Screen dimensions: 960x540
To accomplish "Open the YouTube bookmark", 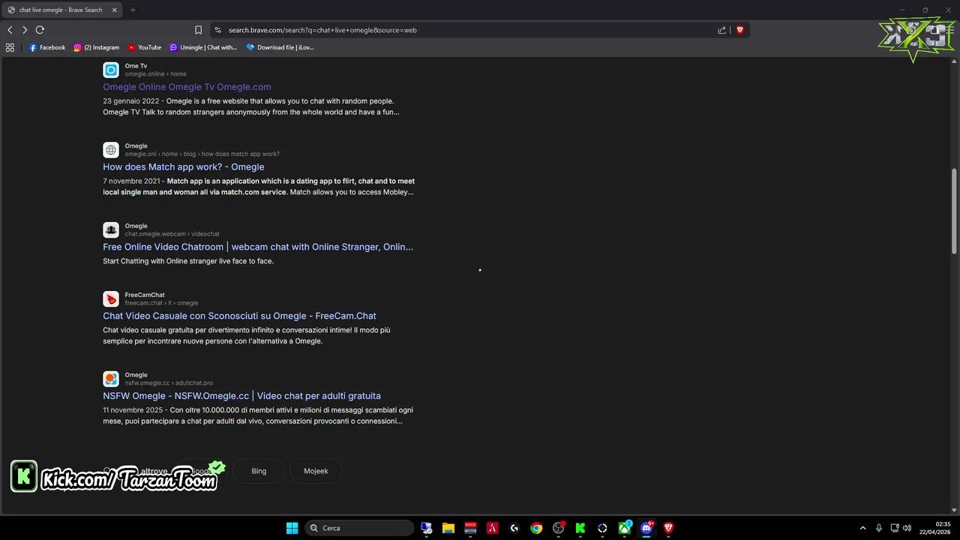I will (145, 47).
